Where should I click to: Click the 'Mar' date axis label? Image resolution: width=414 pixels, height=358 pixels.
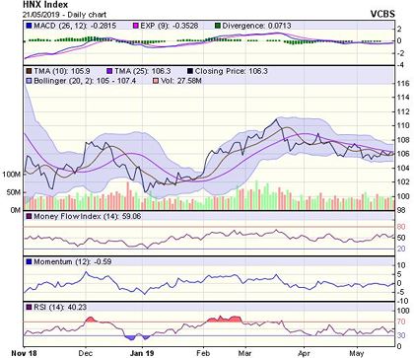(245, 353)
